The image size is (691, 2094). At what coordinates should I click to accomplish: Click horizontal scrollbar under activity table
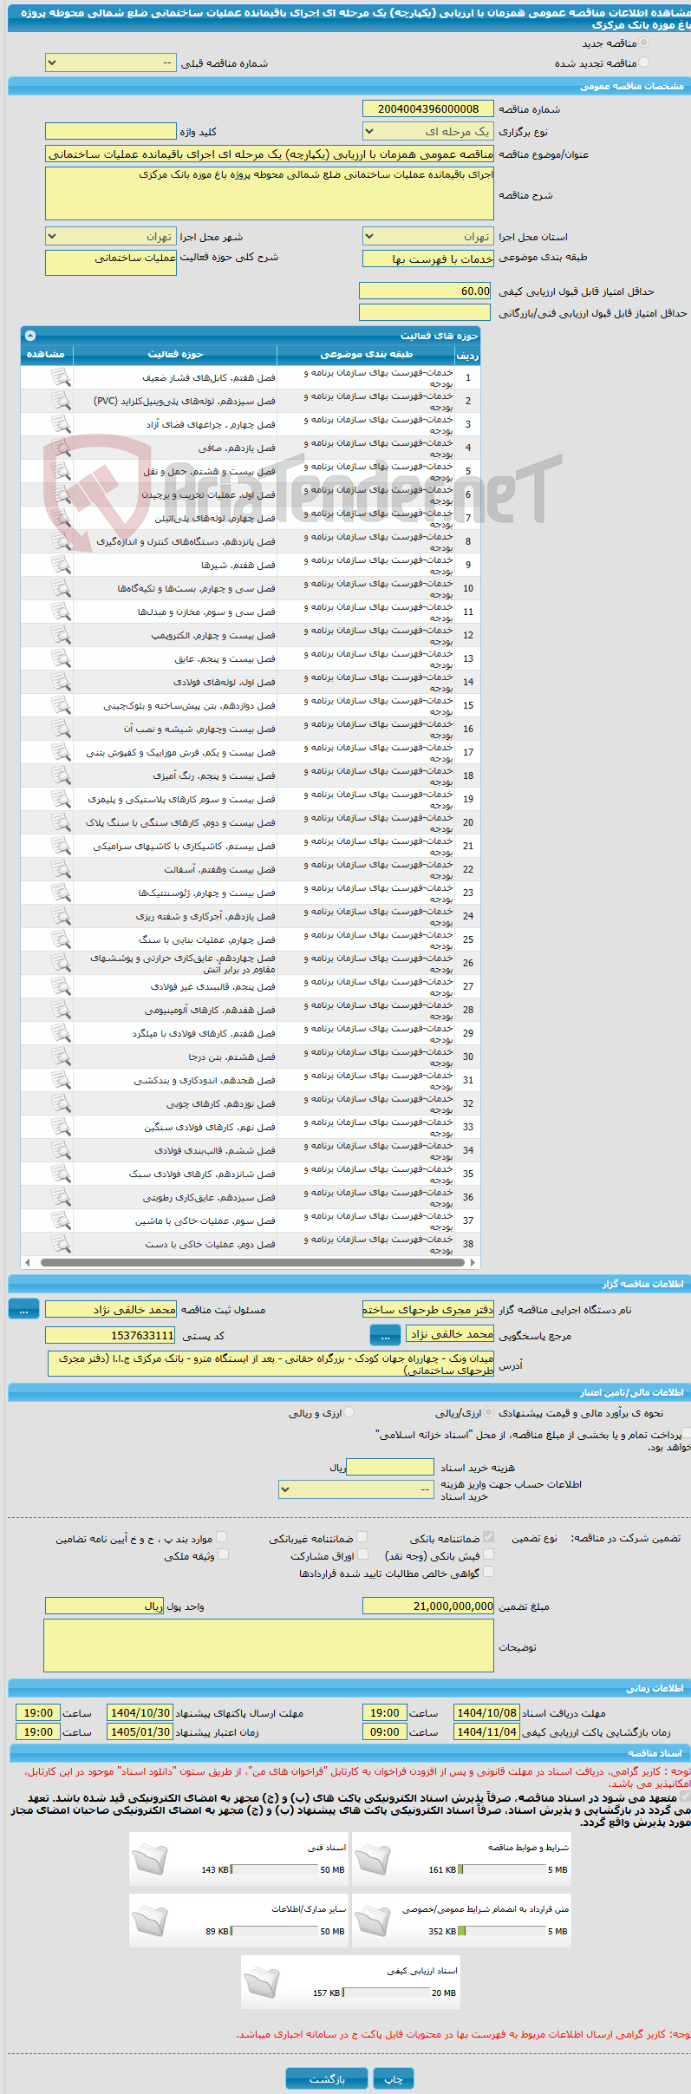(x=251, y=1262)
